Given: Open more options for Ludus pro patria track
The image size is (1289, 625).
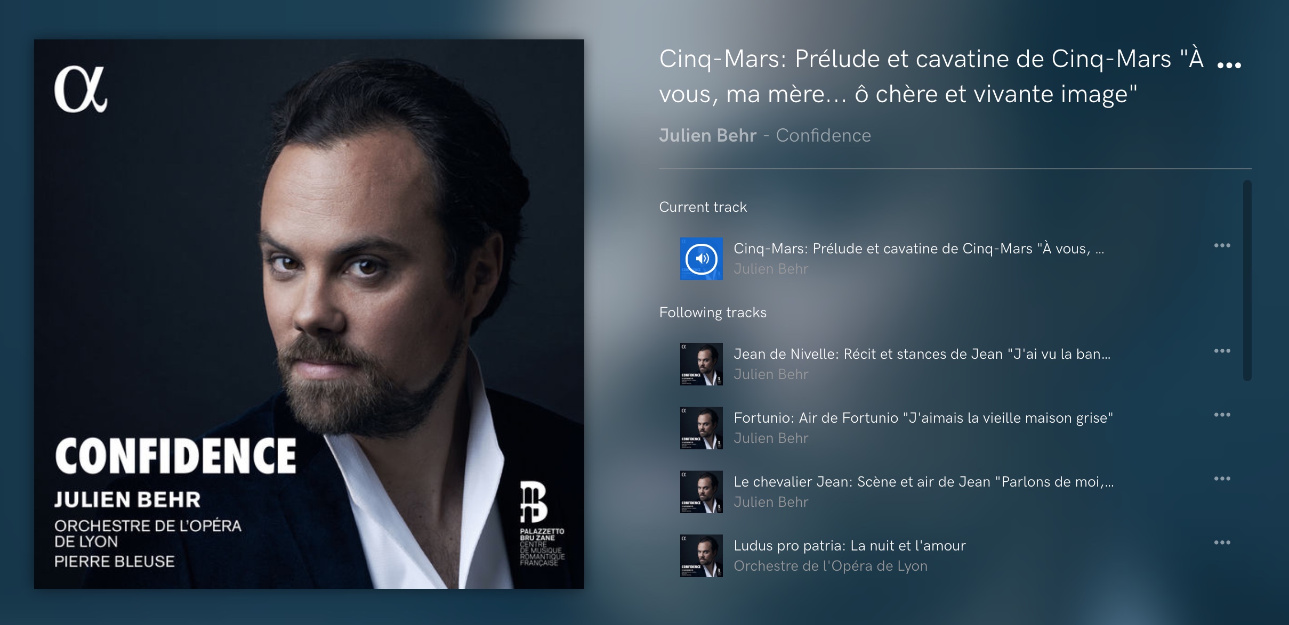Looking at the screenshot, I should click(1222, 542).
